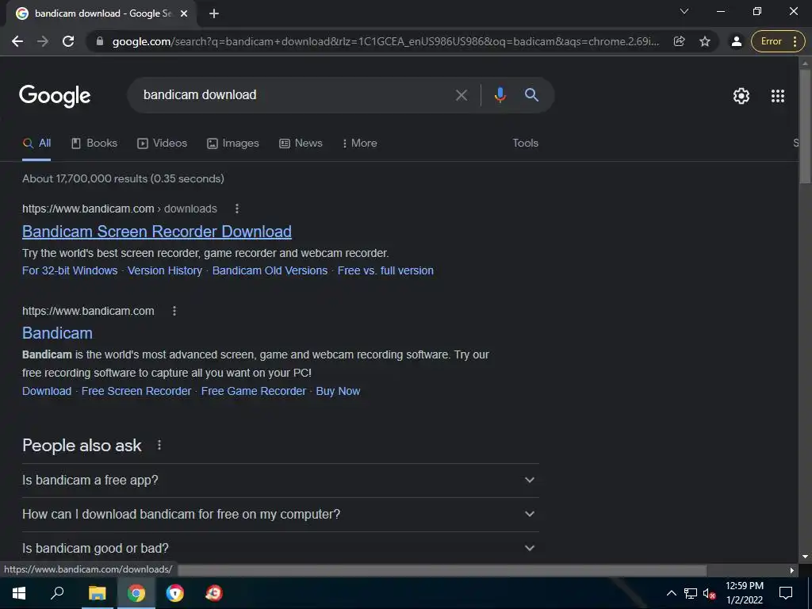Open the Bandicam homepage result title
Viewport: 812px width, 609px height.
point(57,333)
